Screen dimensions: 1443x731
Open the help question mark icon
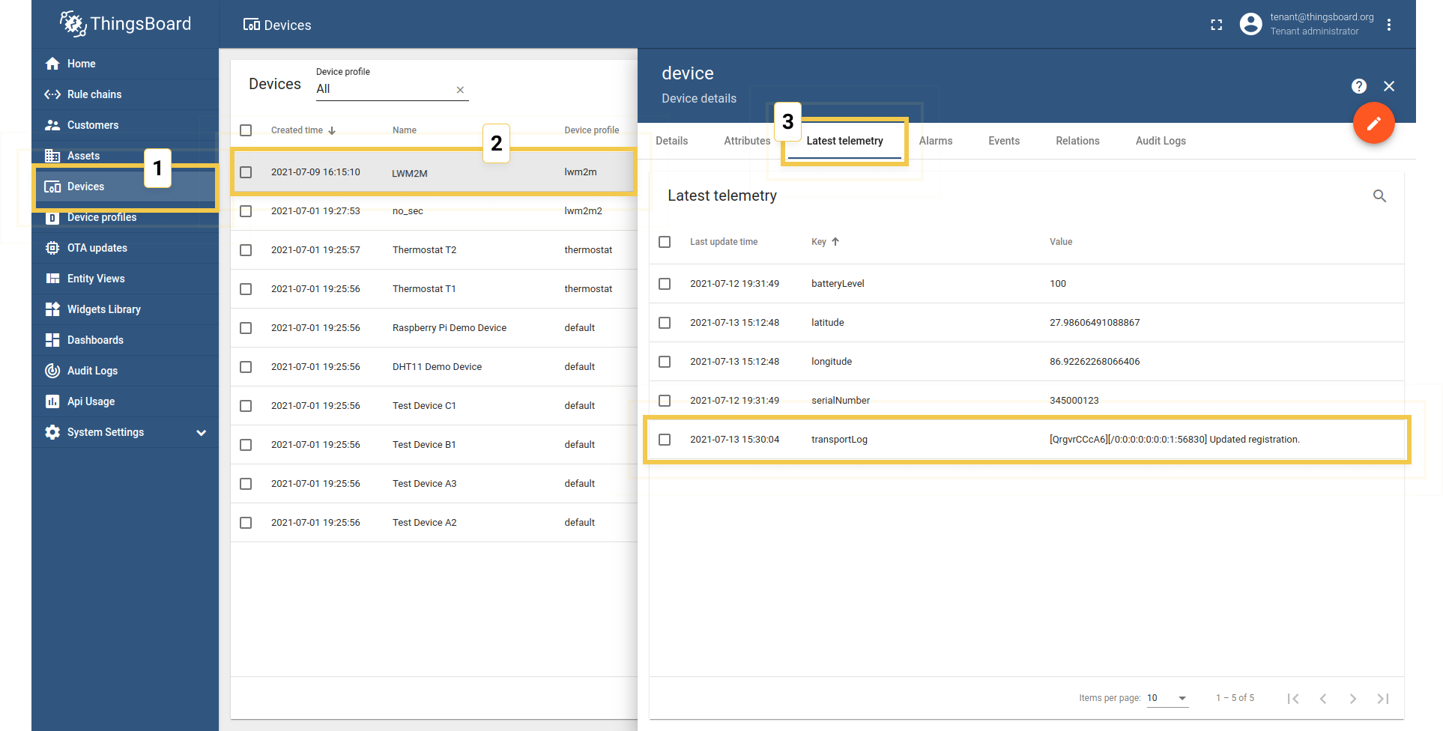click(1358, 86)
